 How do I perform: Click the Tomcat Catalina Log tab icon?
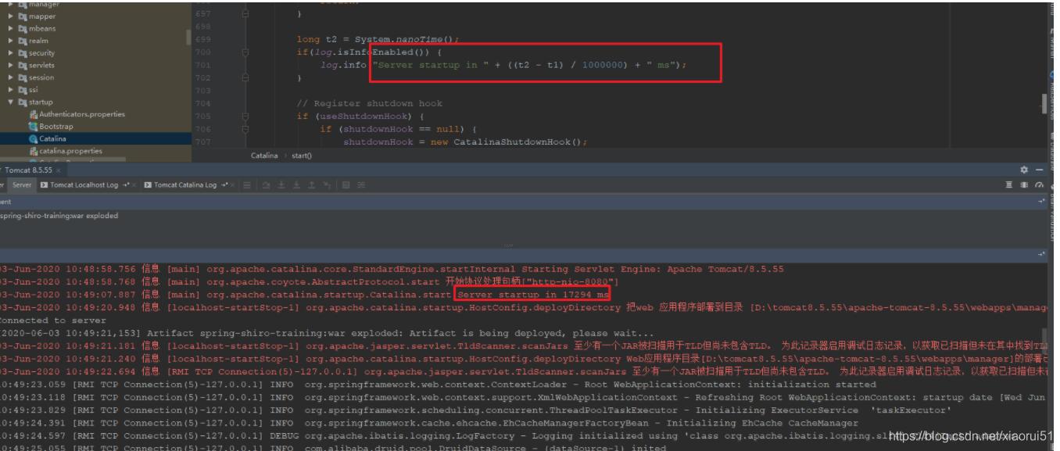coord(148,185)
